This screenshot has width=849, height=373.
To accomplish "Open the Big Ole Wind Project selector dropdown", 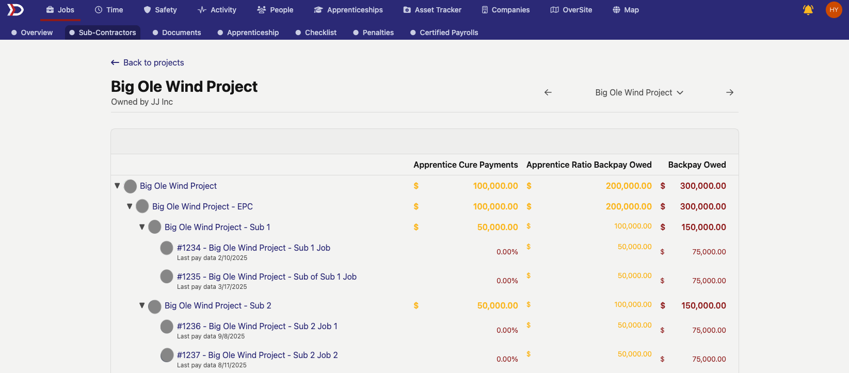I will click(639, 92).
